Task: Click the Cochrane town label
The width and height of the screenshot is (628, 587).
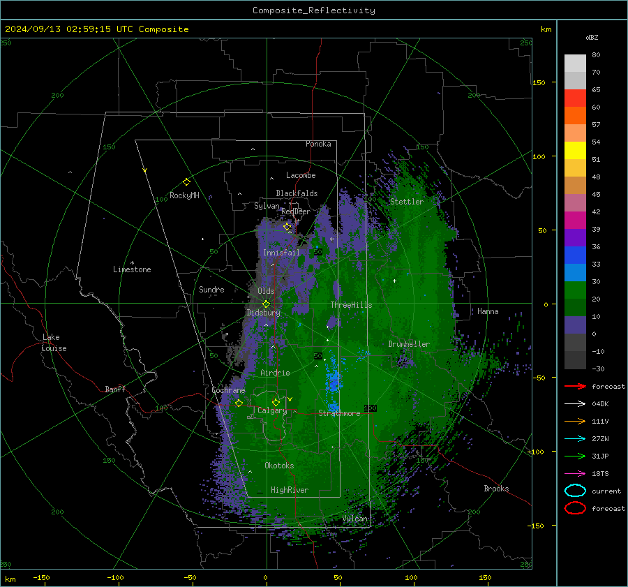Action: point(228,390)
